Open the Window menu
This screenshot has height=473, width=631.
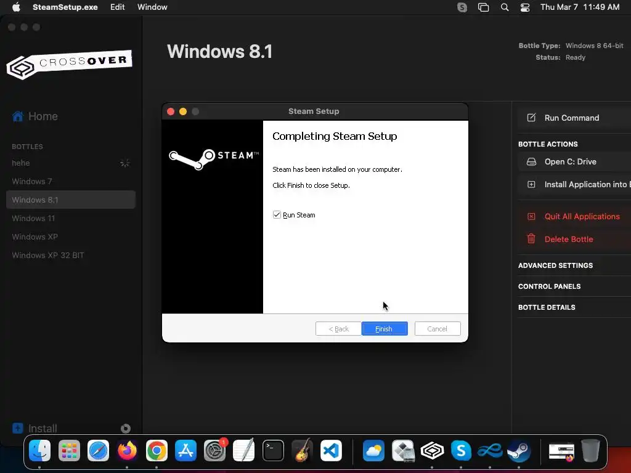[152, 7]
